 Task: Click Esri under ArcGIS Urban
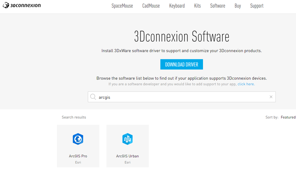coord(127,162)
